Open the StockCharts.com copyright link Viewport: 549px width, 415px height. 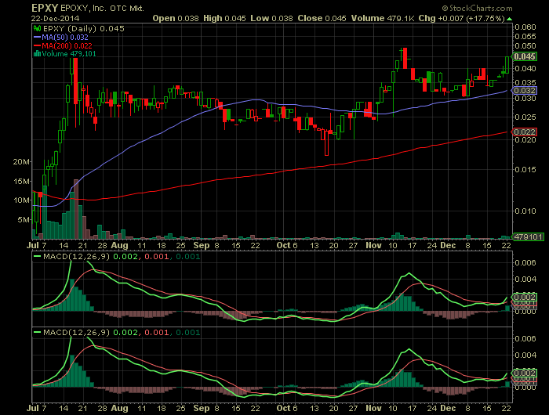point(477,8)
